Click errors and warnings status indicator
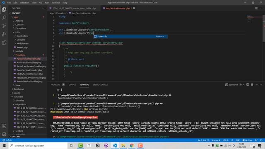 [7, 140]
